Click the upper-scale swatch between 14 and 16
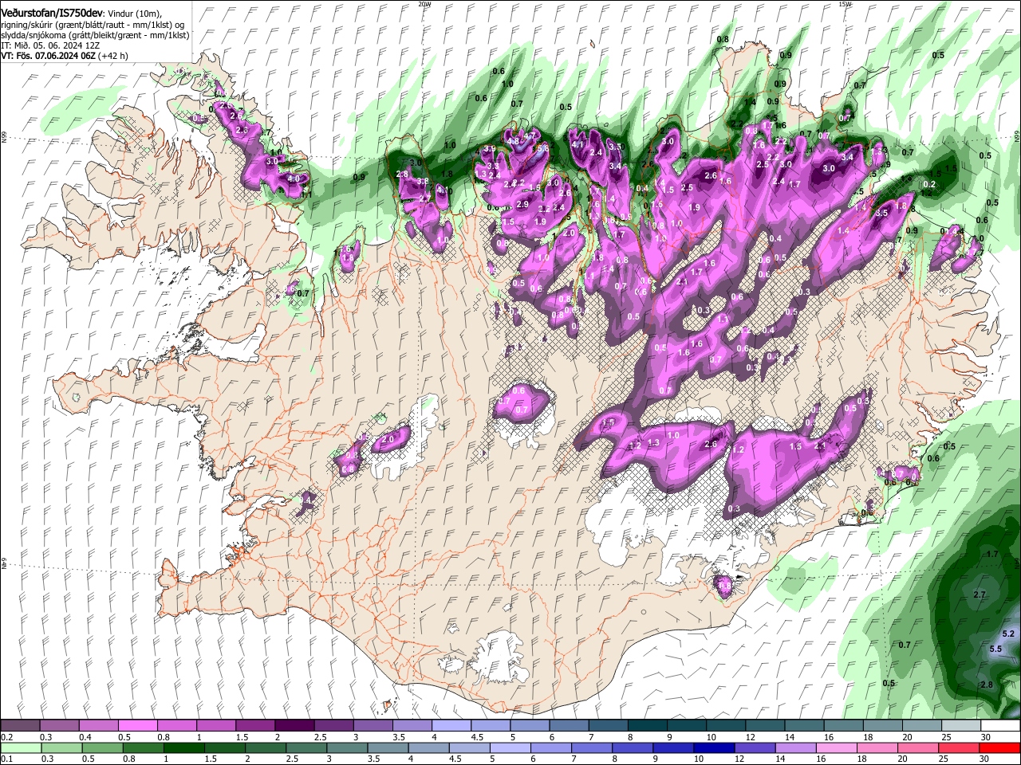The height and width of the screenshot is (765, 1021). [x=804, y=726]
